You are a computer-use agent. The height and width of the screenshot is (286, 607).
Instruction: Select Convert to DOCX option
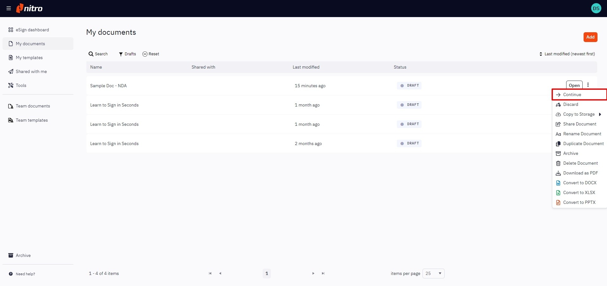coord(579,183)
